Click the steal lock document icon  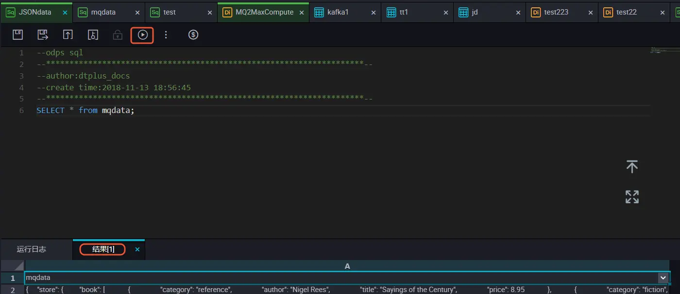(x=93, y=34)
